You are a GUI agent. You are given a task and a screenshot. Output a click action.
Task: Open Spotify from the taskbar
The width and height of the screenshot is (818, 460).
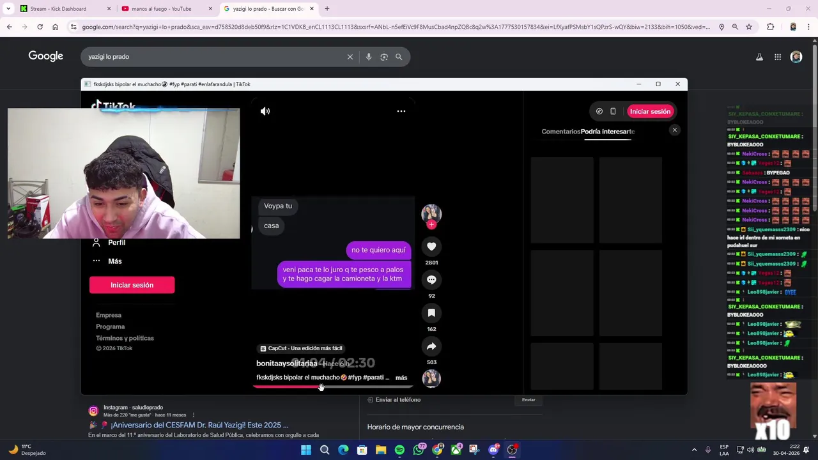pyautogui.click(x=399, y=450)
